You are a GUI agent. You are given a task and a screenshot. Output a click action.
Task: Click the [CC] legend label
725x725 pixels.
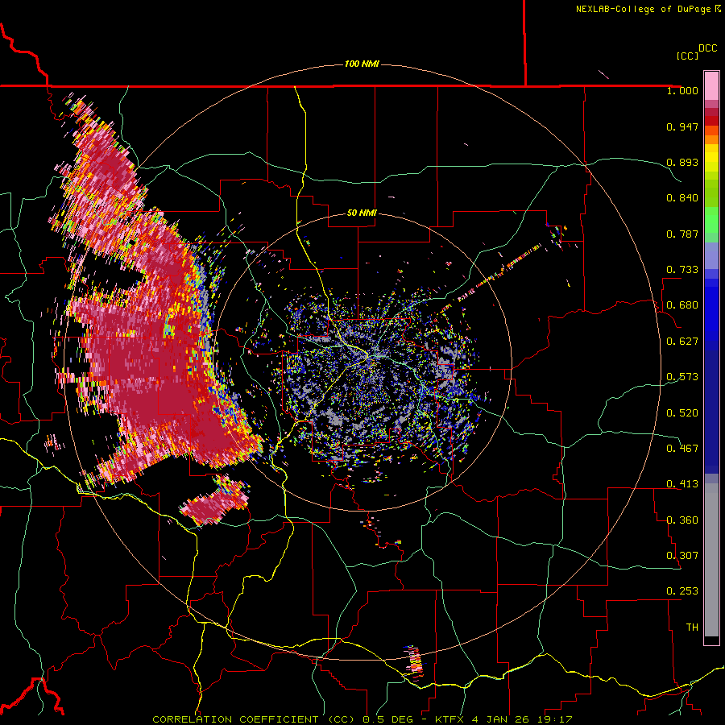click(x=687, y=56)
